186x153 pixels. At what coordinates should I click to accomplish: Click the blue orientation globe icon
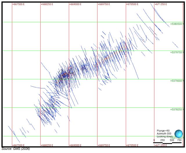[178, 134]
